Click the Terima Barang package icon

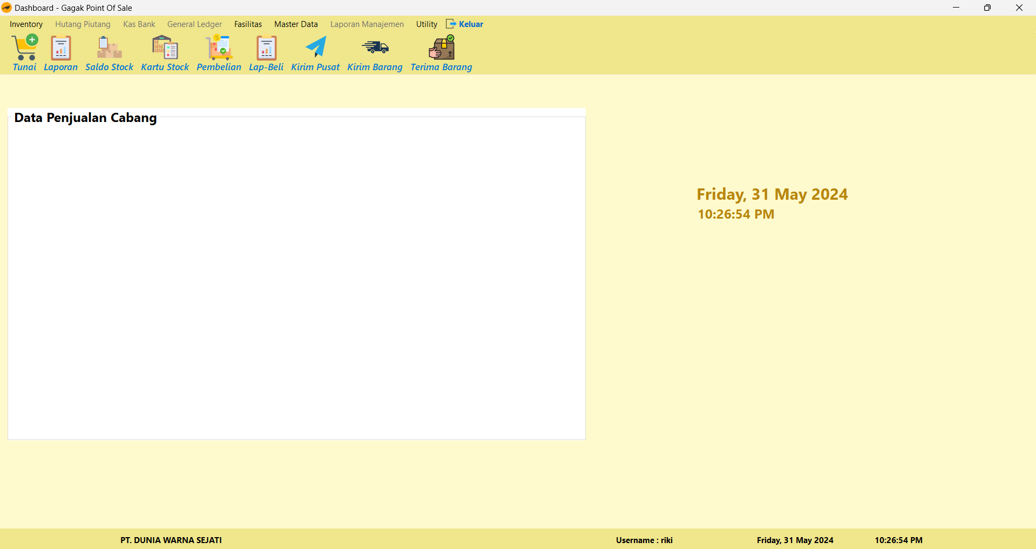[441, 48]
